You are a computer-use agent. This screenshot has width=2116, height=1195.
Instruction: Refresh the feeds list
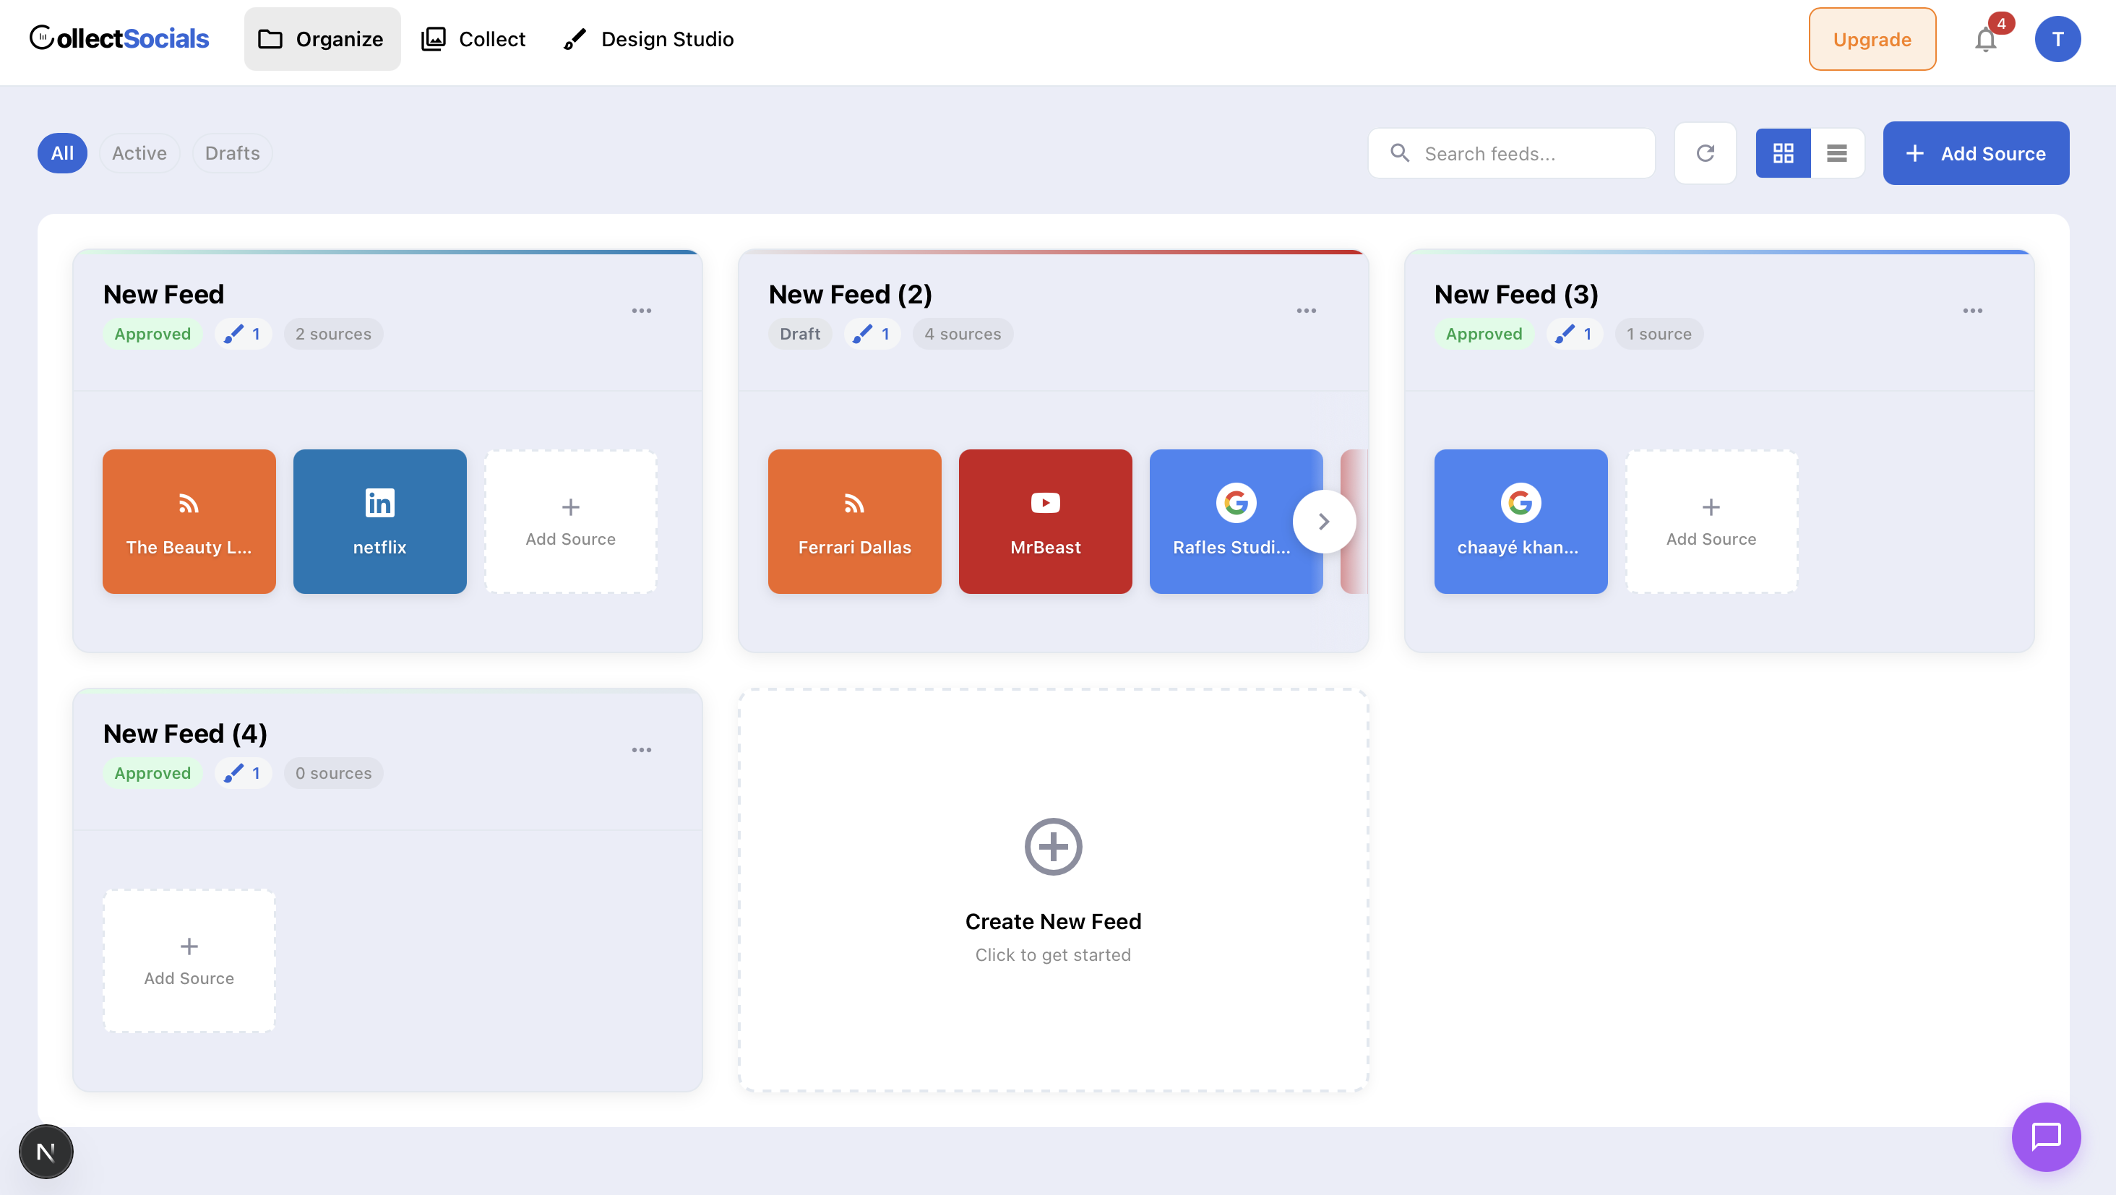[x=1706, y=152]
